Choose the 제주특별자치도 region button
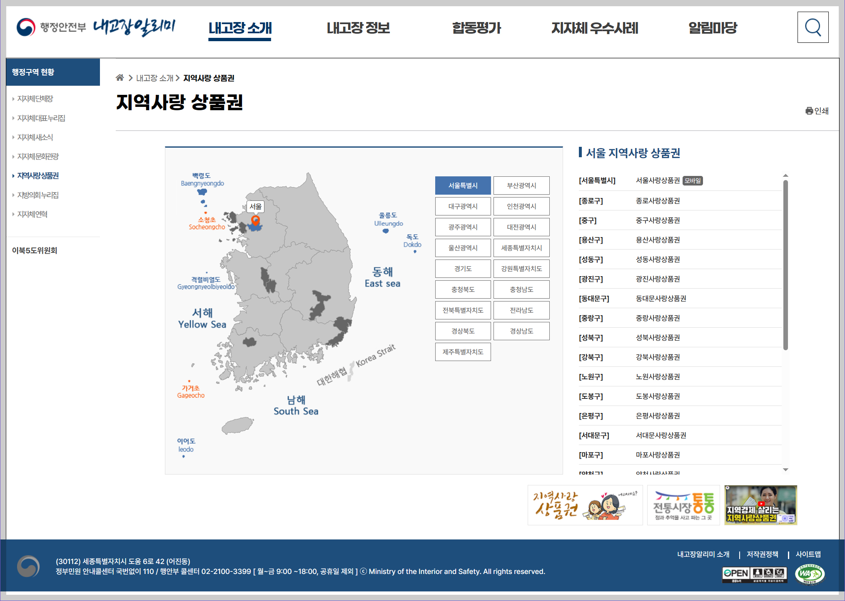The width and height of the screenshot is (845, 601). click(x=463, y=351)
